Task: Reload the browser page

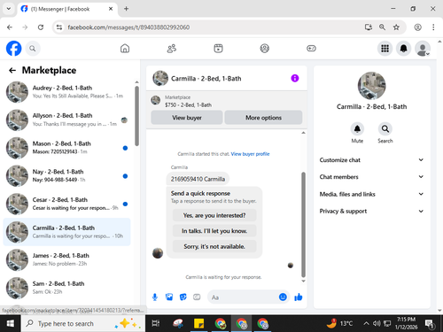Action: pyautogui.click(x=41, y=27)
